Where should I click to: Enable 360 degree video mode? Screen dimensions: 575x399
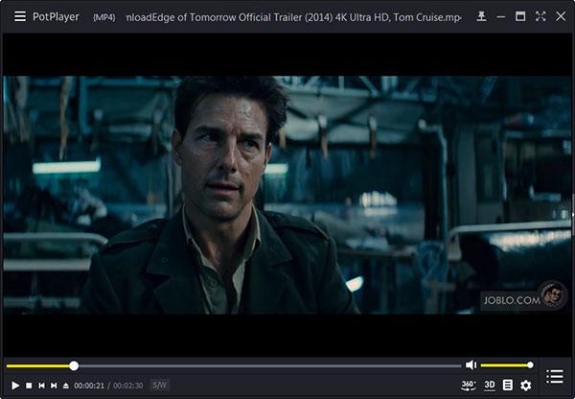468,385
